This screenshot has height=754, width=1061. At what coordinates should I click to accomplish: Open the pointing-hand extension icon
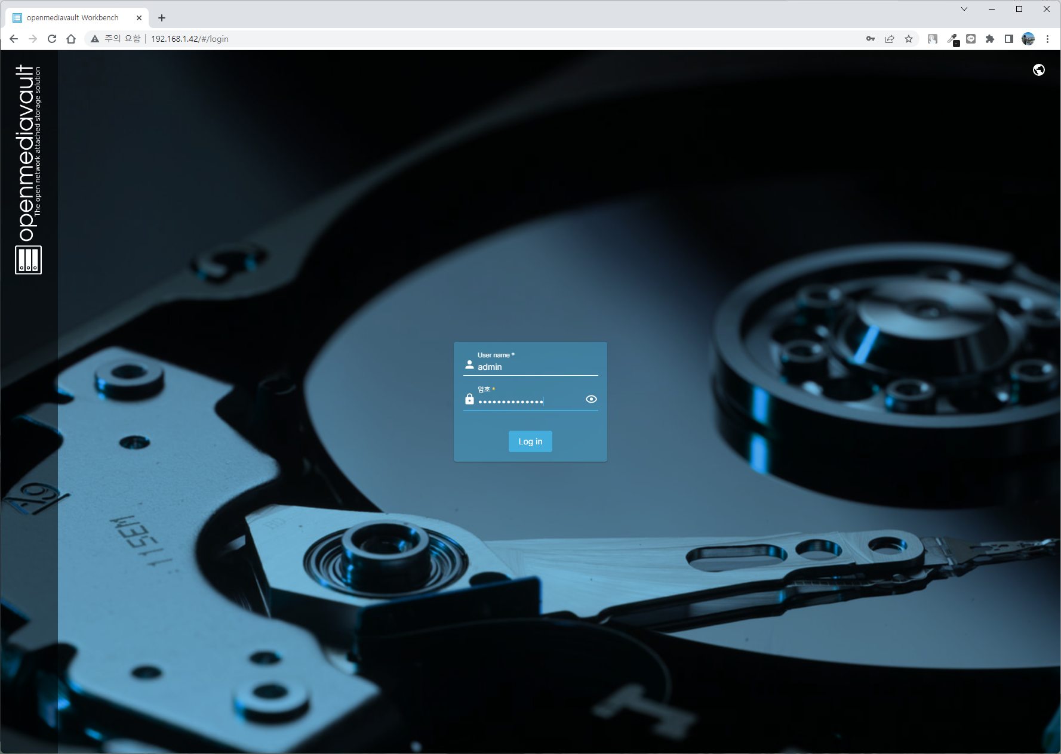[933, 39]
